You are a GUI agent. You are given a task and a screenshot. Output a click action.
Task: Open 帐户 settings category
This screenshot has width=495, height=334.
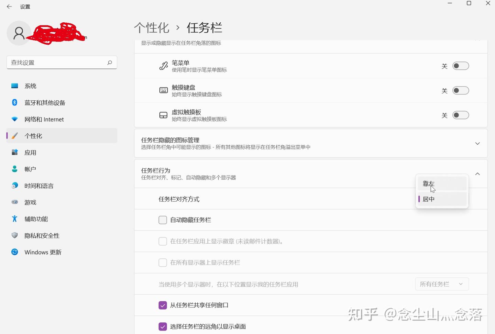tap(62, 169)
